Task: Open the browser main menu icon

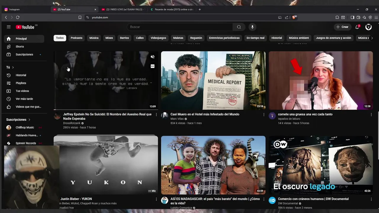Action: [376, 17]
